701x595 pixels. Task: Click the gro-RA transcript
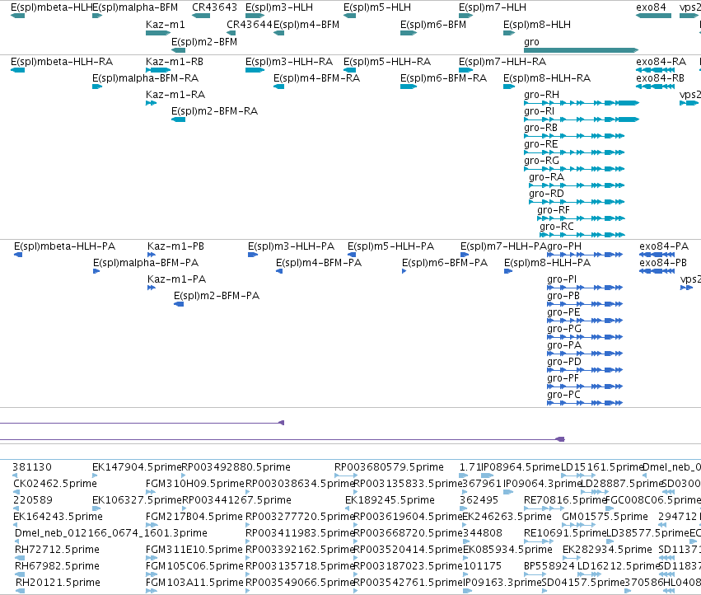pyautogui.click(x=577, y=185)
